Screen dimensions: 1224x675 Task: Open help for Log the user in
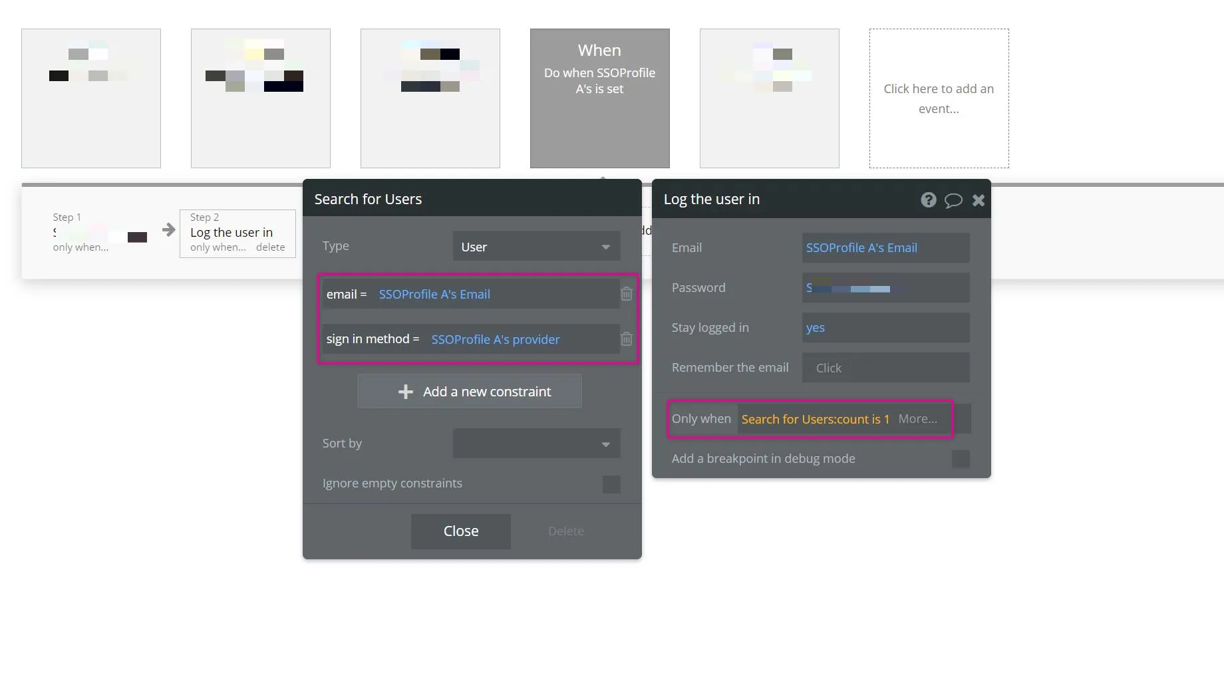[928, 200]
